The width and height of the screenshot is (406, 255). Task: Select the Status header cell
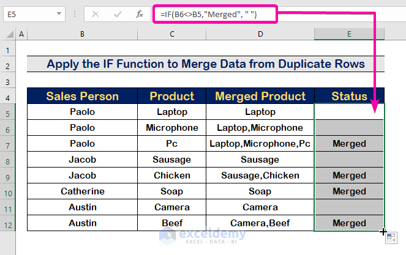pos(349,96)
